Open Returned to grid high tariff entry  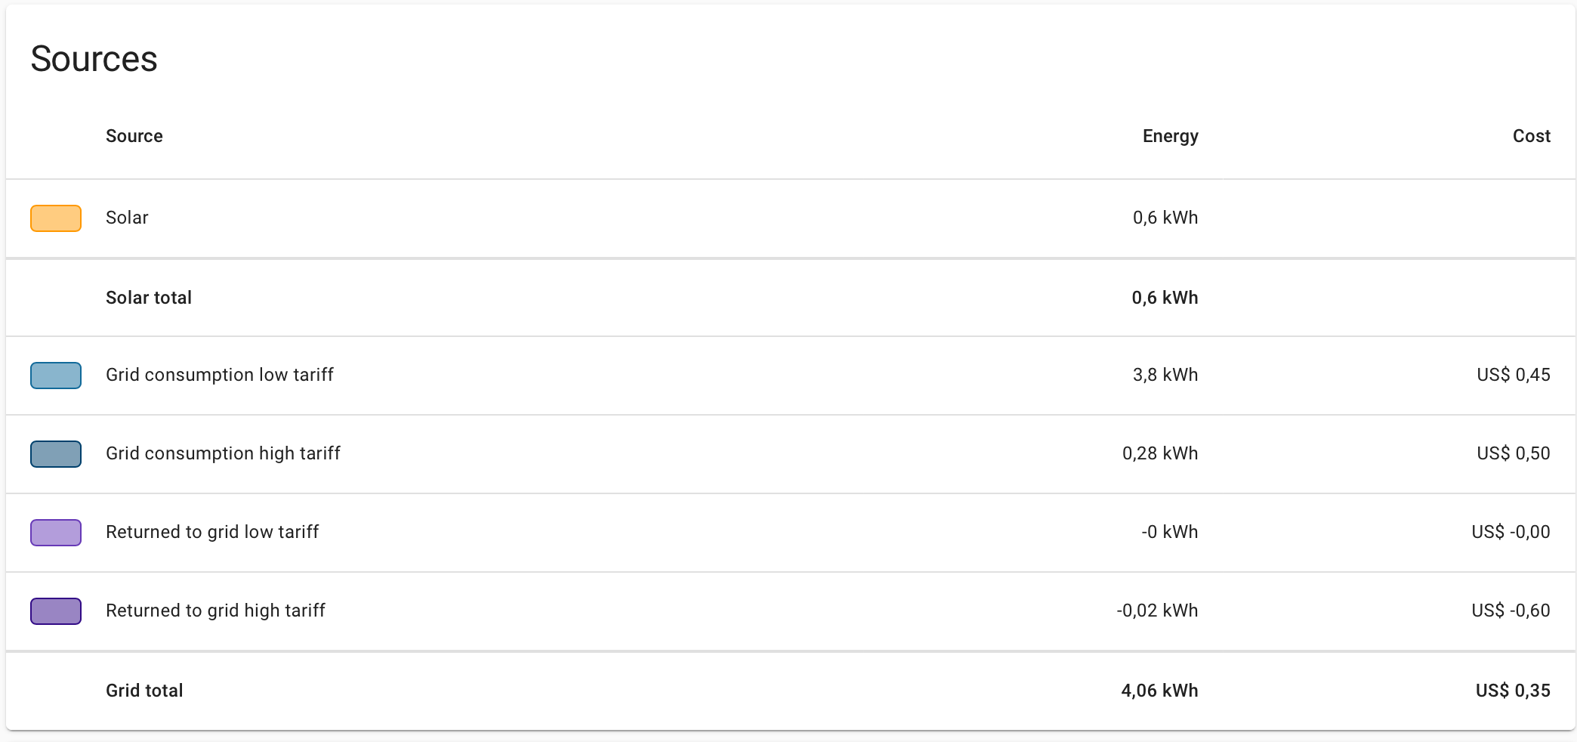tap(215, 611)
